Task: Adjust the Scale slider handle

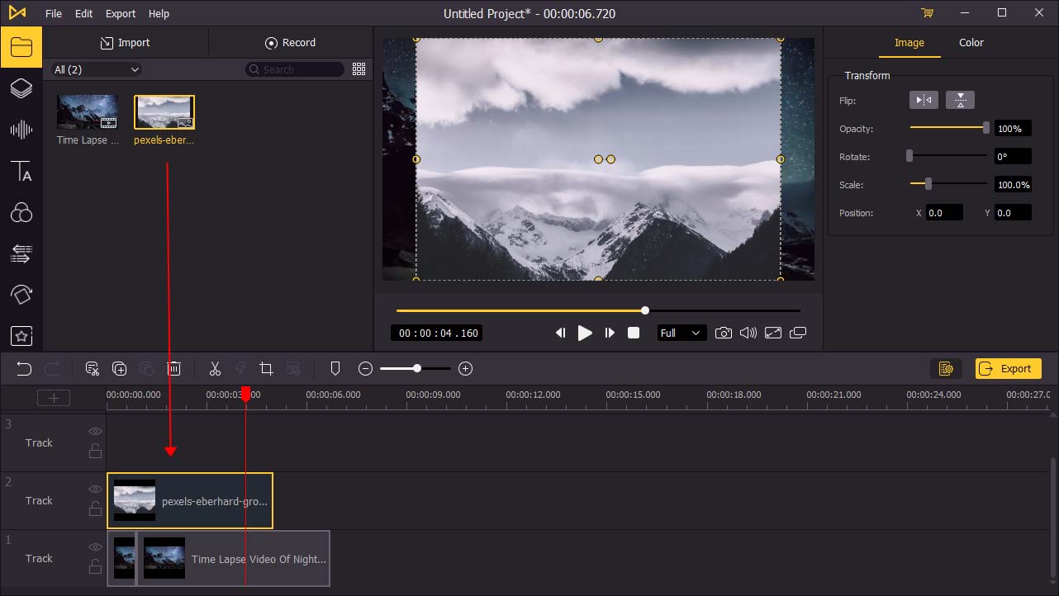Action: pos(928,184)
